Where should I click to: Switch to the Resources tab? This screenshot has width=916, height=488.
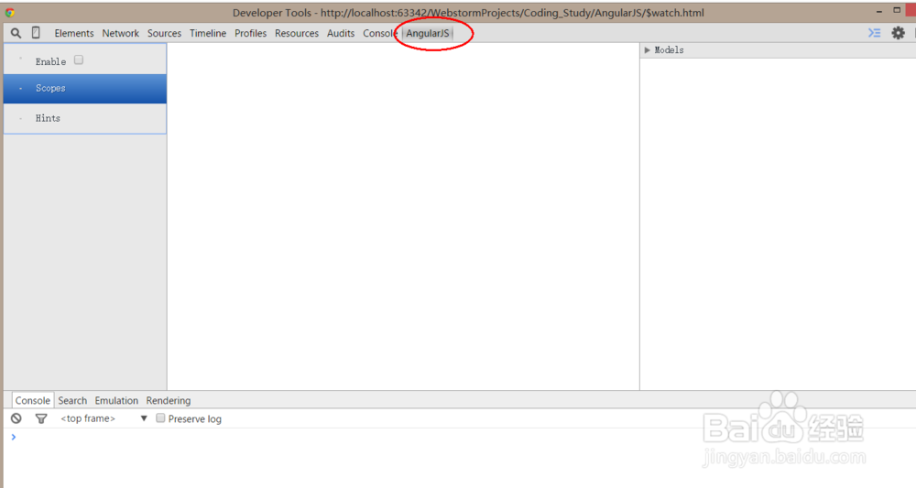coord(297,33)
